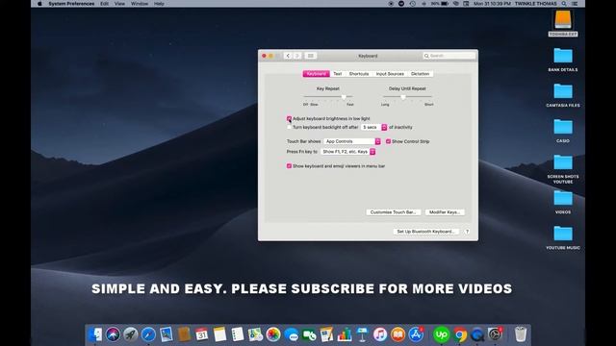
Task: Open Messages app in the dock
Action: pyautogui.click(x=291, y=334)
